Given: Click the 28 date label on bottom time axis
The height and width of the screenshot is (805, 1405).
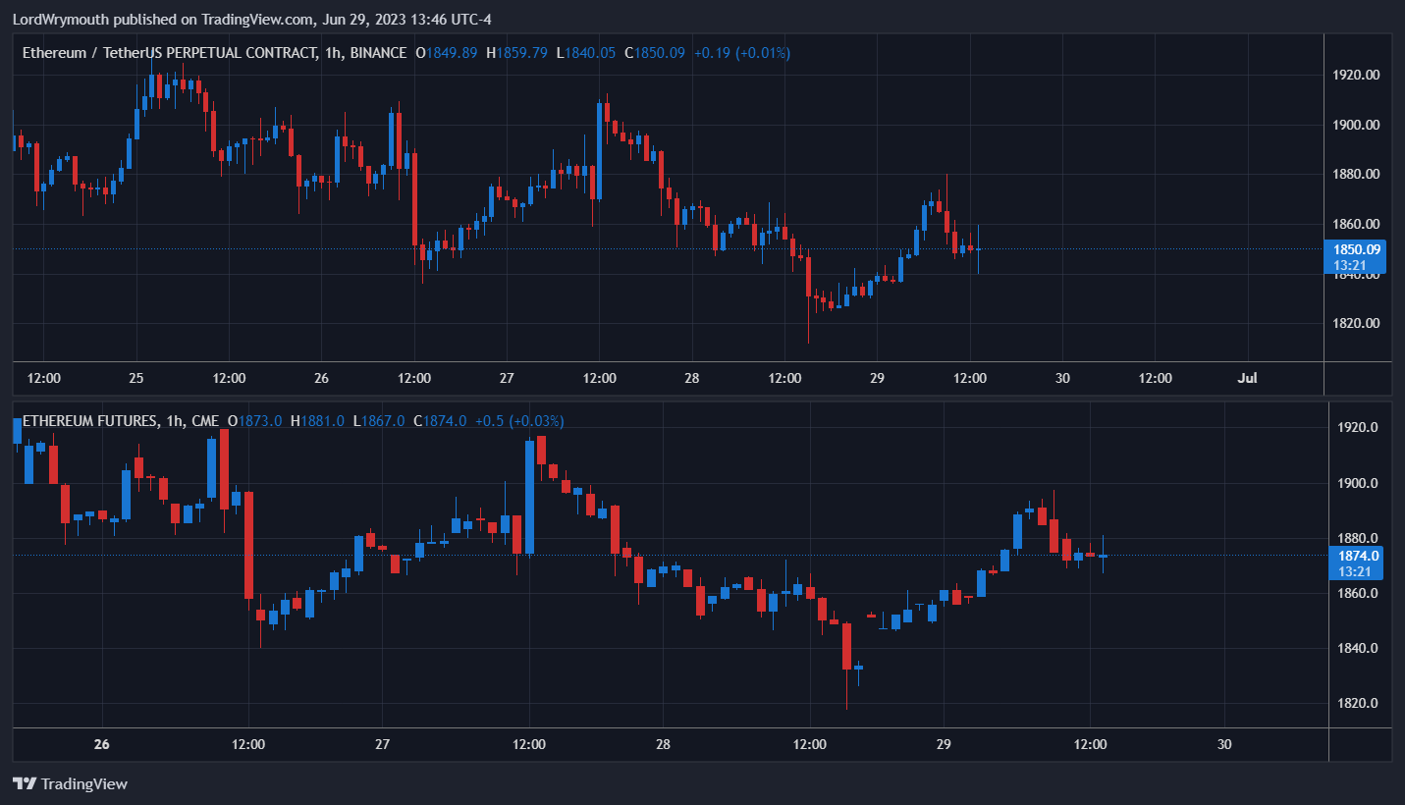Looking at the screenshot, I should [664, 744].
